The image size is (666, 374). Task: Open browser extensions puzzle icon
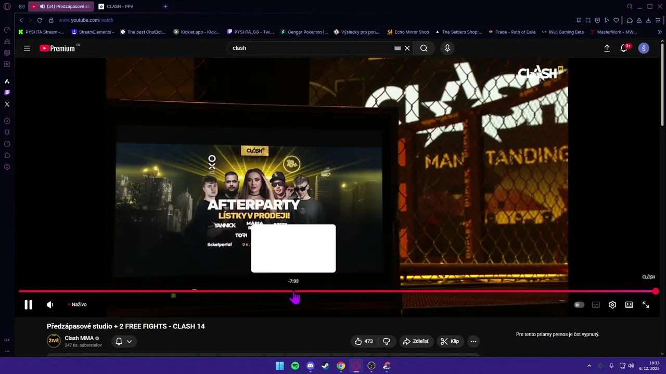coord(629,20)
